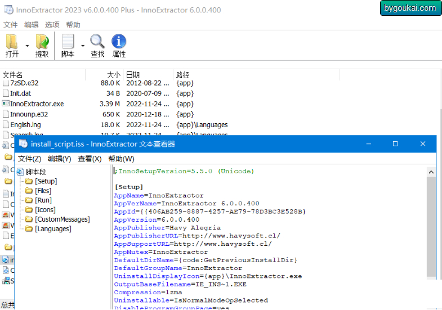Sort by 路径 column header
This screenshot has width=442, height=310.
(x=256, y=75)
